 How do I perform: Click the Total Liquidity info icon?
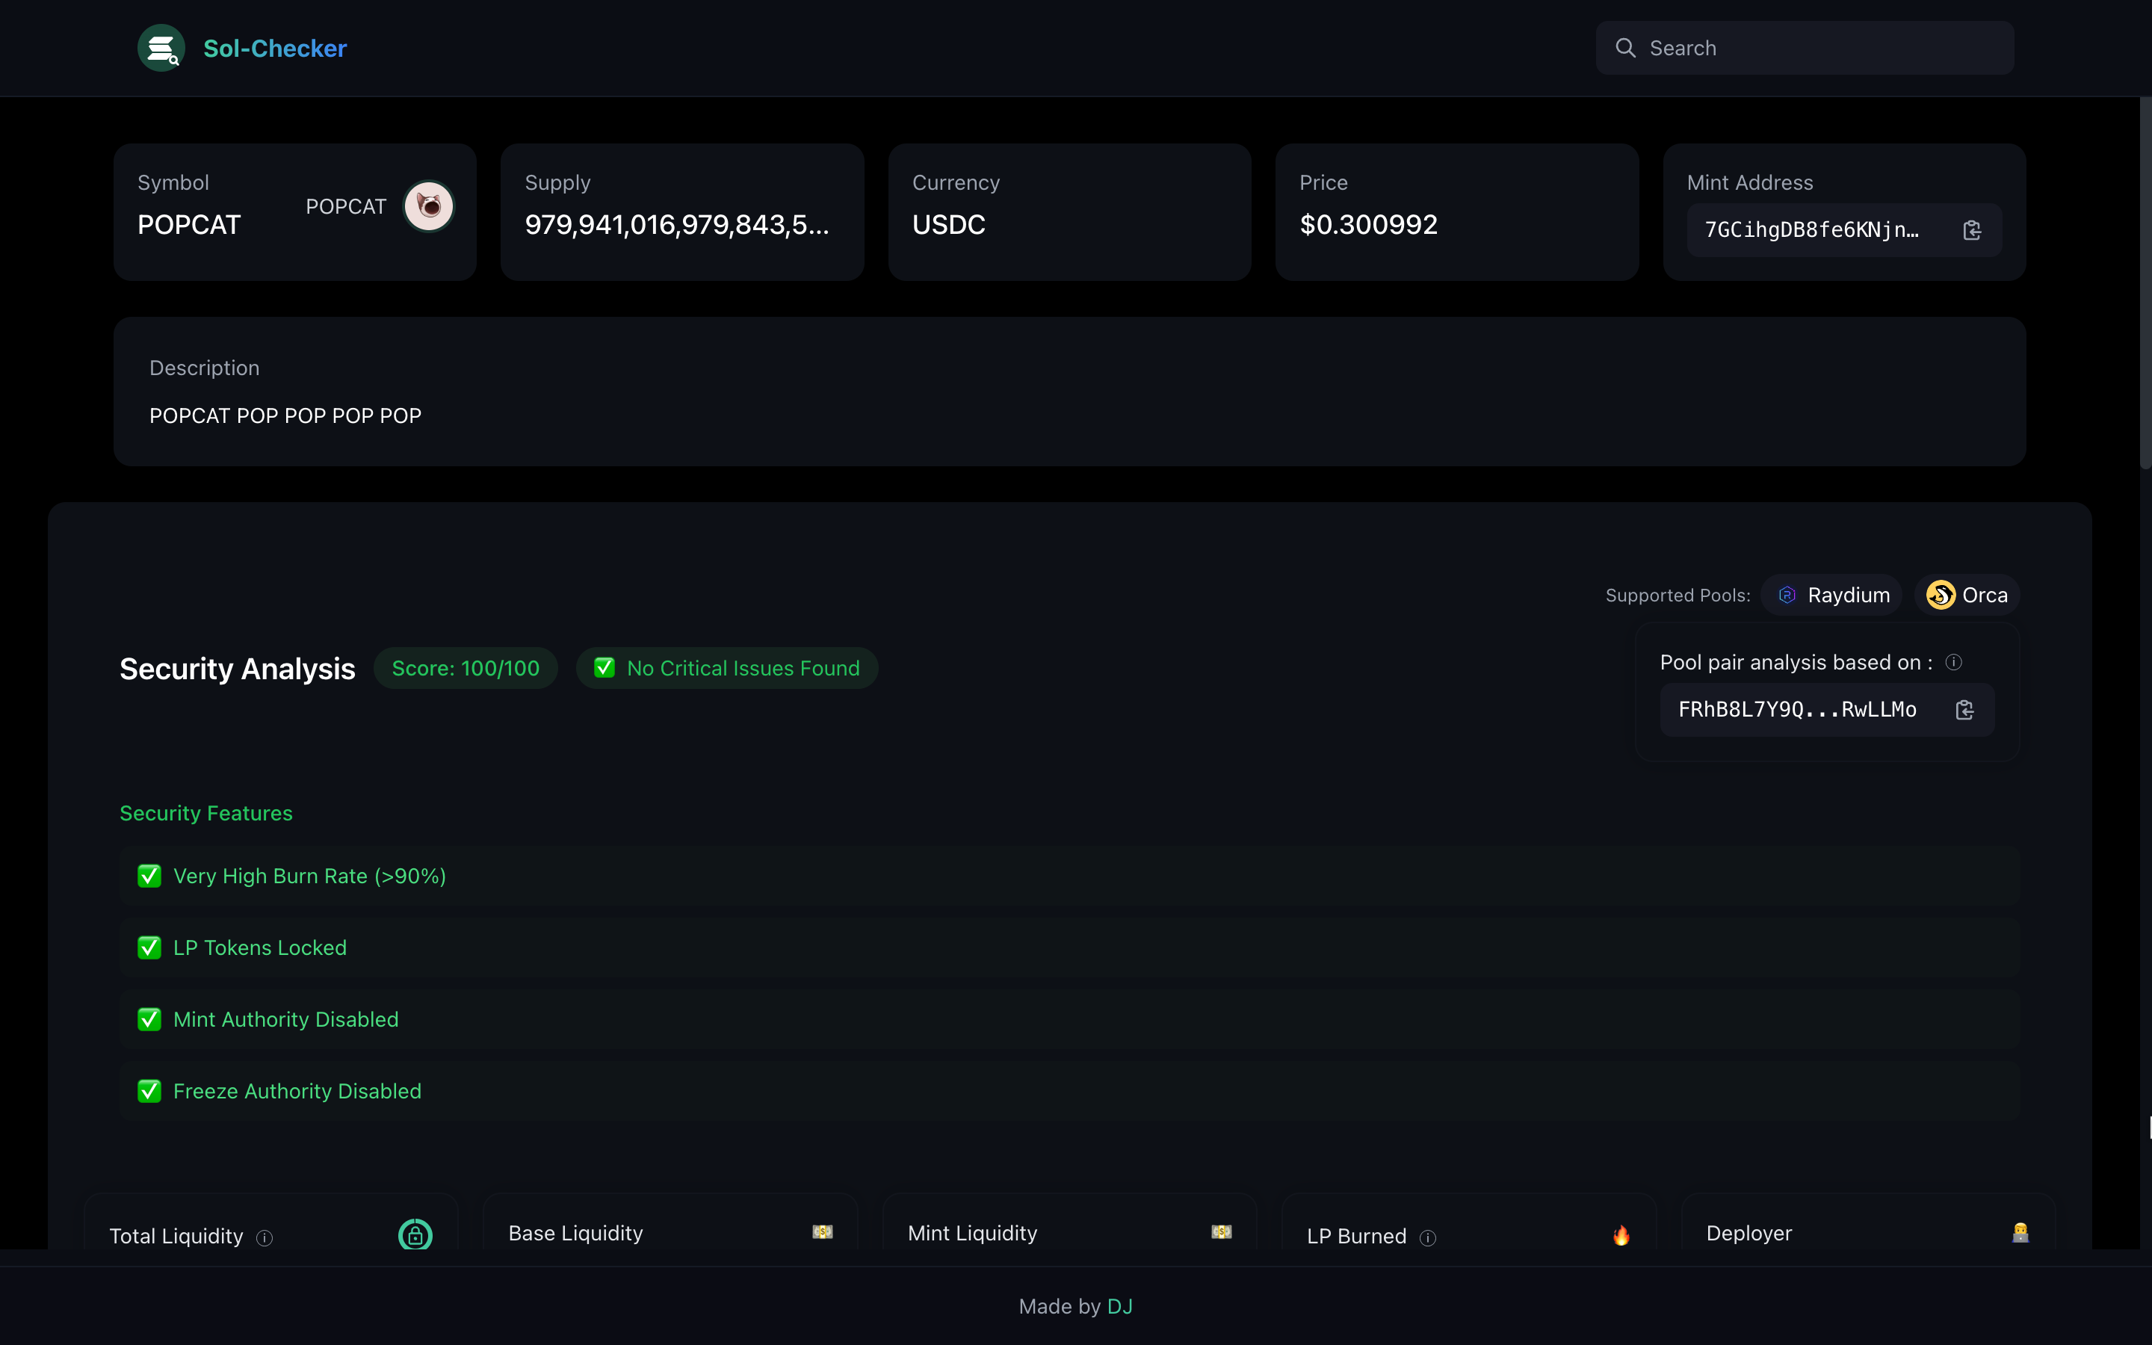pos(264,1237)
